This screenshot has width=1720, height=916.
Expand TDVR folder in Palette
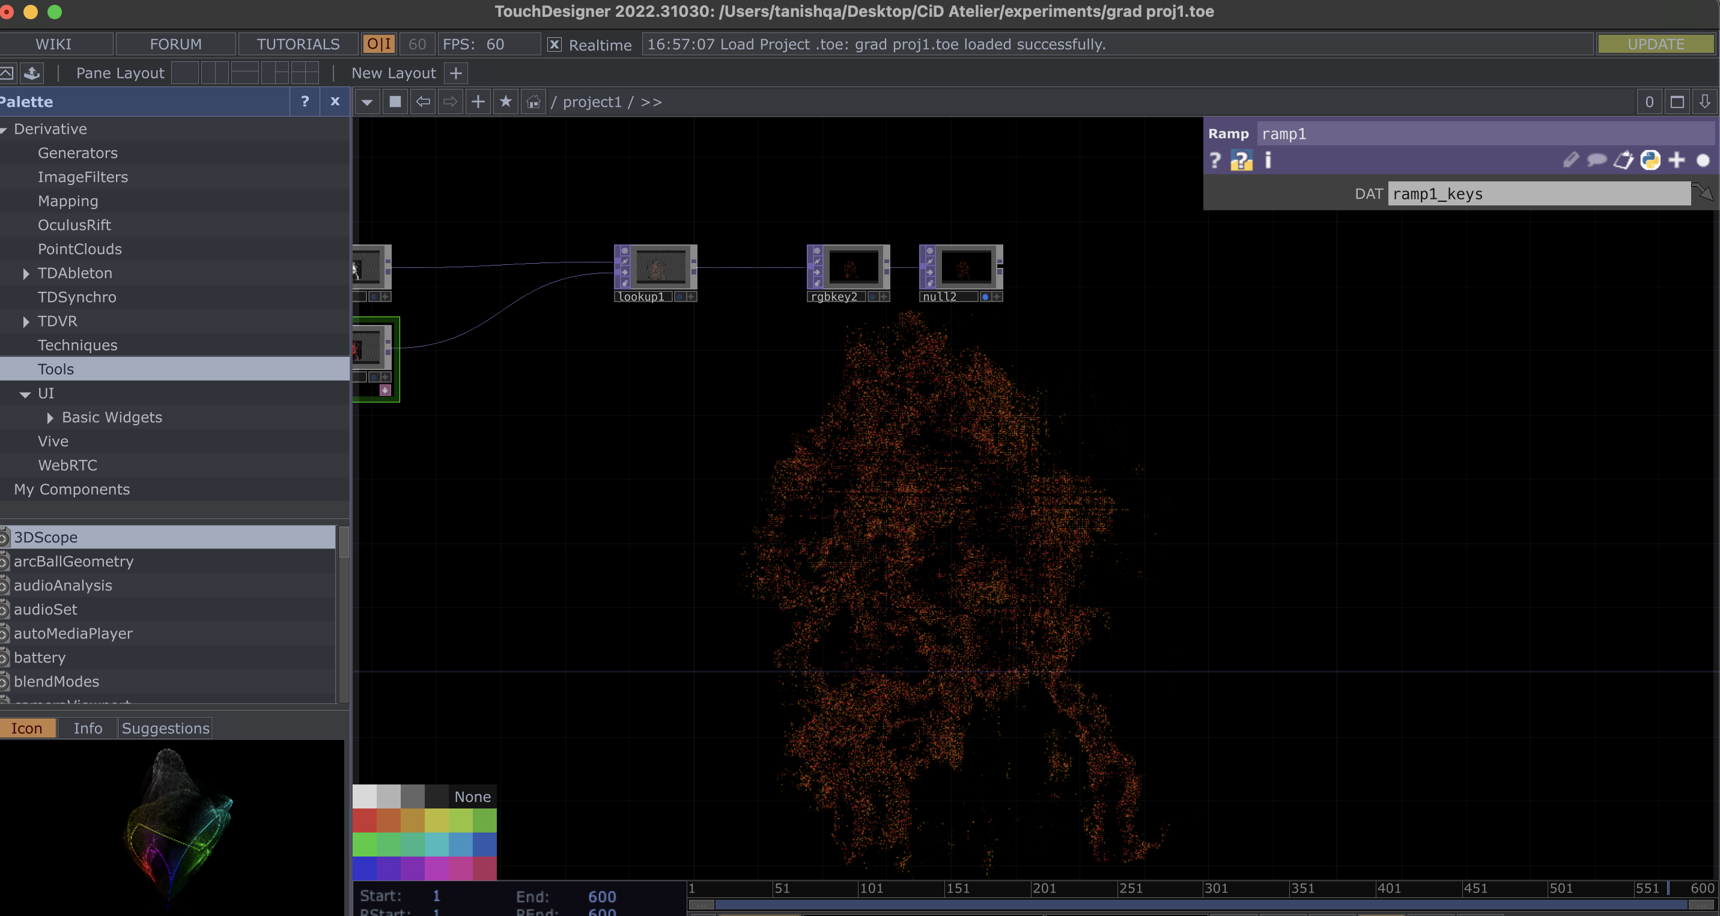pos(25,322)
